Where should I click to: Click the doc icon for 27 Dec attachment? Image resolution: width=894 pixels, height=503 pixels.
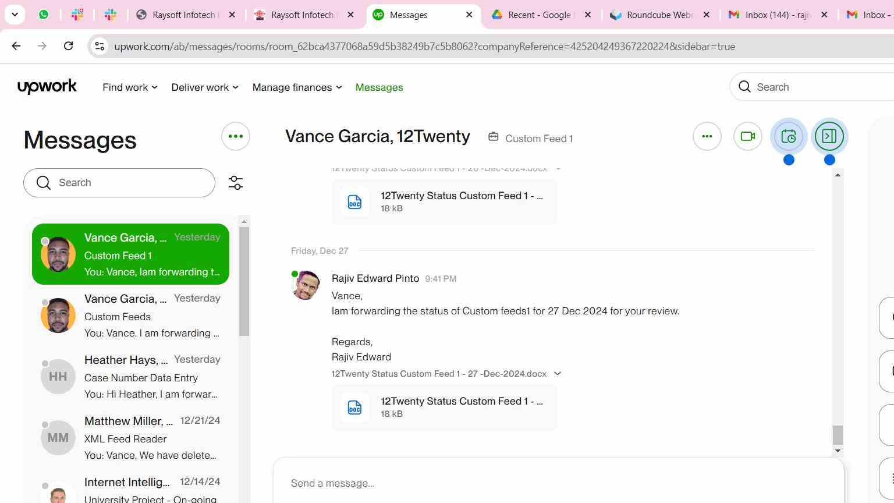(354, 408)
